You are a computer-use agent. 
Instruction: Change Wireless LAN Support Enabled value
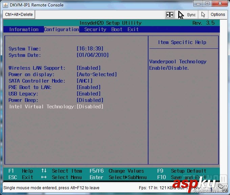coord(89,68)
